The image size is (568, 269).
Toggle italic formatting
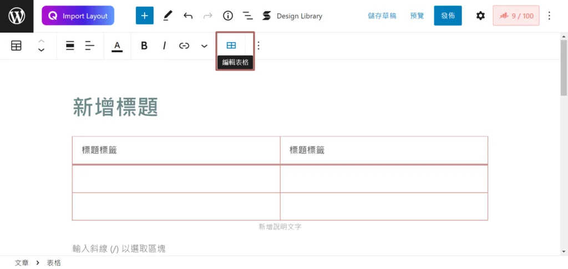164,45
